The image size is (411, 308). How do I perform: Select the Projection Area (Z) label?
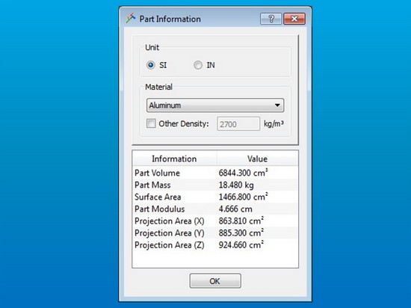[170, 245]
